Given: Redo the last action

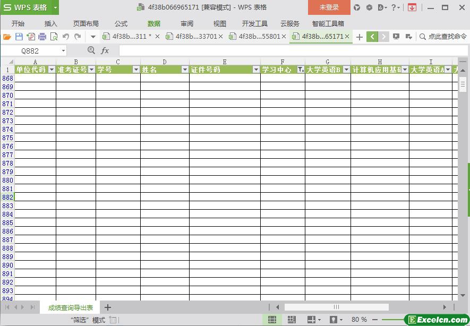Looking at the screenshot, I should click(x=78, y=37).
